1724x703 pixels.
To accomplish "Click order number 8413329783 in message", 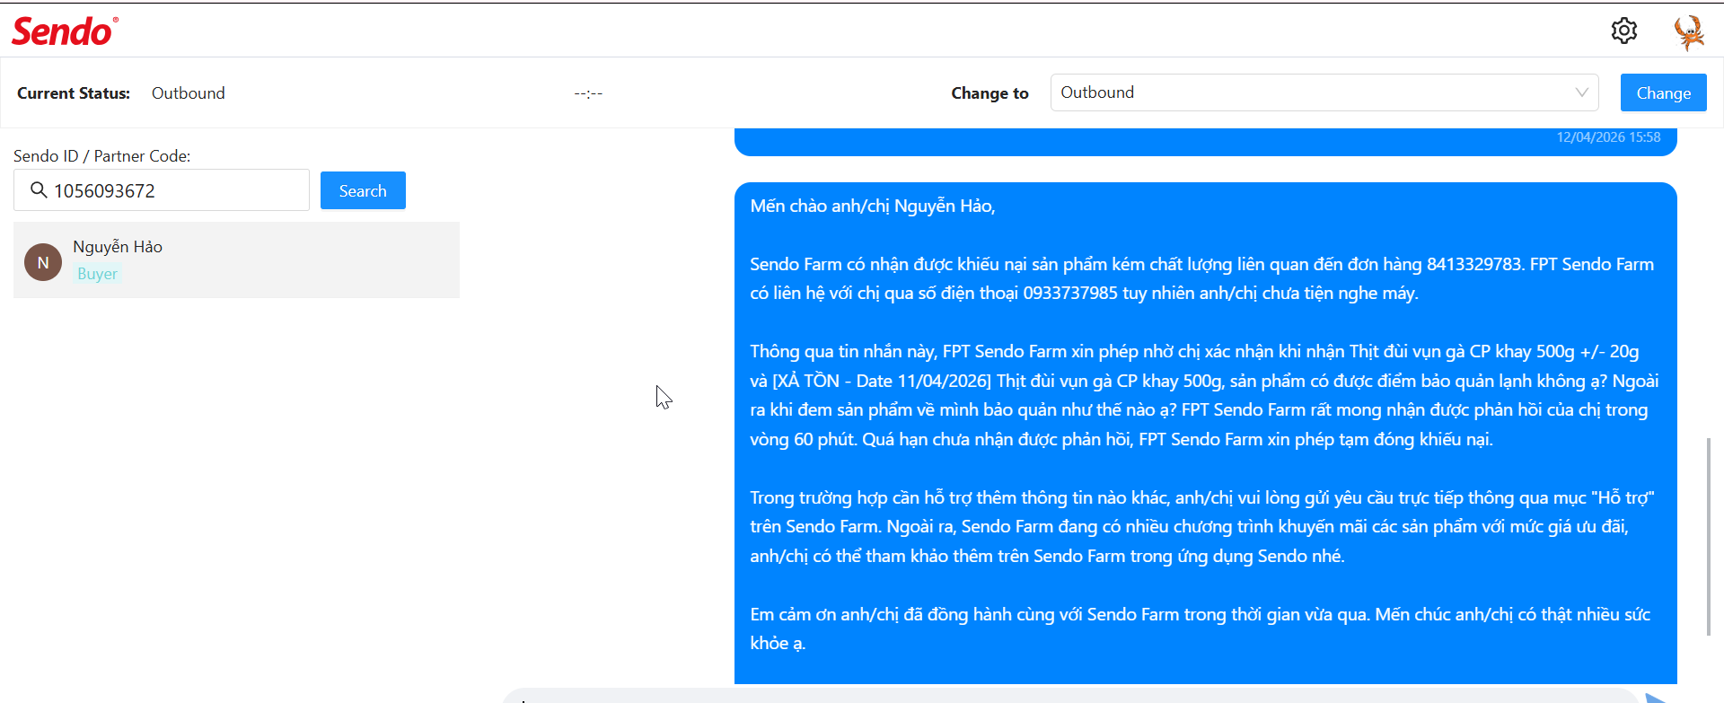I will point(1474,264).
